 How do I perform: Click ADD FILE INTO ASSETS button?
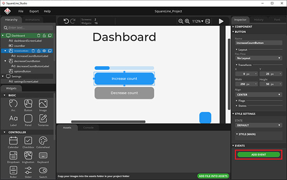pyautogui.click(x=213, y=176)
